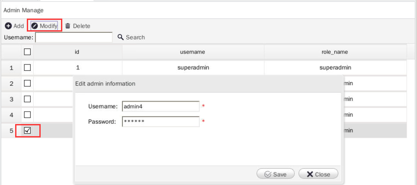Check the row 3 checkbox
Viewport: 417px width, 185px height.
(27, 99)
